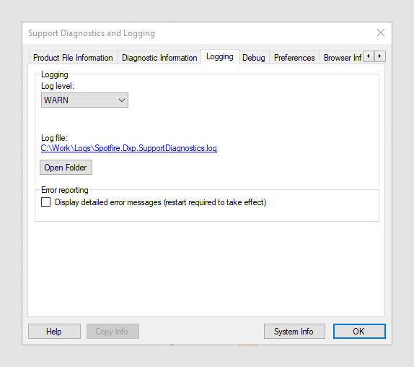Click the tab strip scroll-left arrow
The image size is (414, 367).
tap(369, 56)
